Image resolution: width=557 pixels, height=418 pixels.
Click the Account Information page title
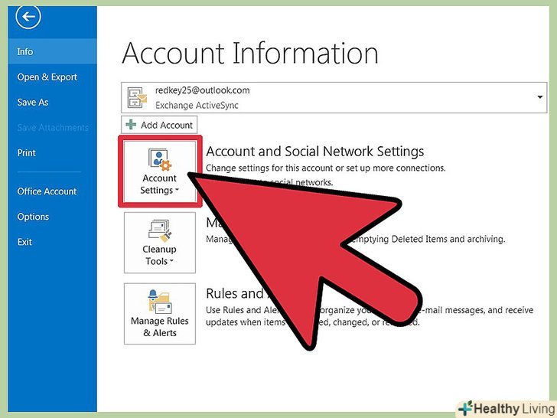click(250, 54)
